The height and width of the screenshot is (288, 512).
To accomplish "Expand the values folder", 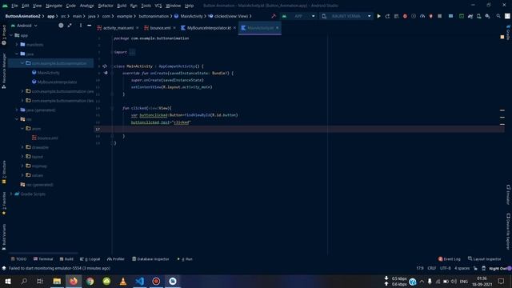I will 22,175.
